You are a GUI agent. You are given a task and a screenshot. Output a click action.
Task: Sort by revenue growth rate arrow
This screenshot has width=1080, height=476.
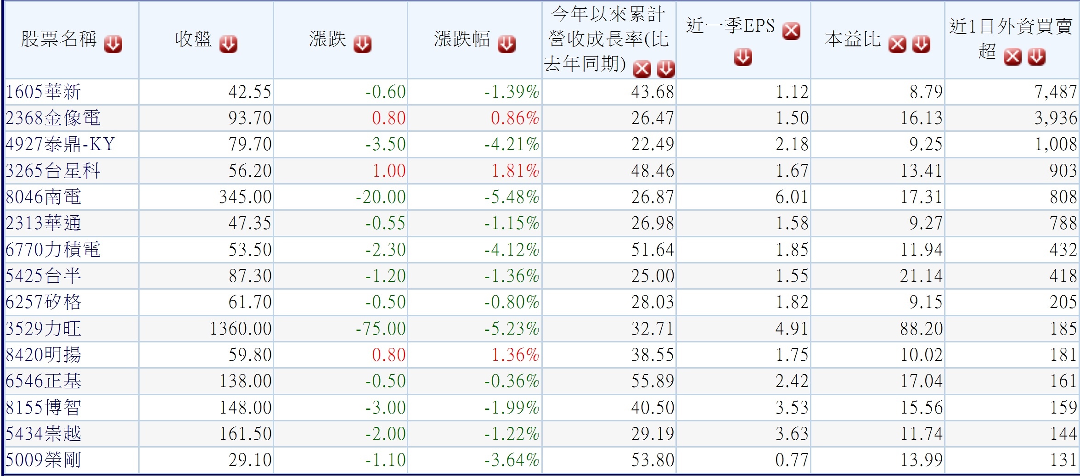pos(666,69)
